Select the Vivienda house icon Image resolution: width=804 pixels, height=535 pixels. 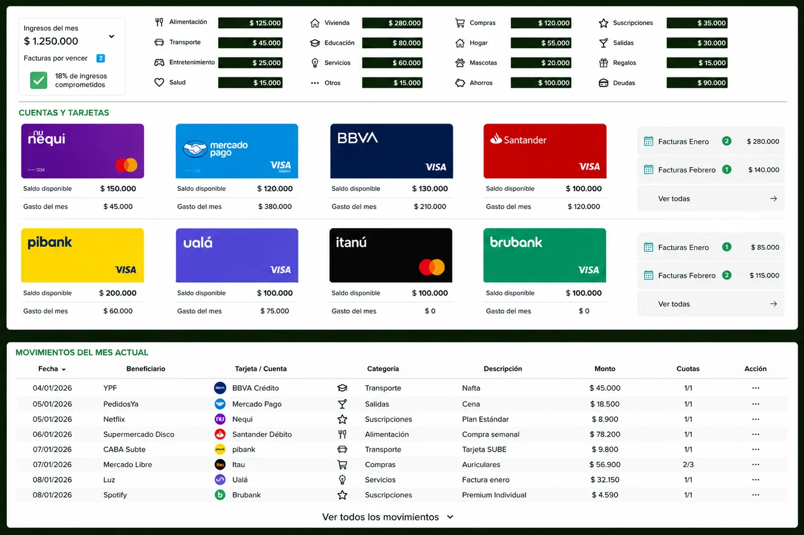pos(315,23)
